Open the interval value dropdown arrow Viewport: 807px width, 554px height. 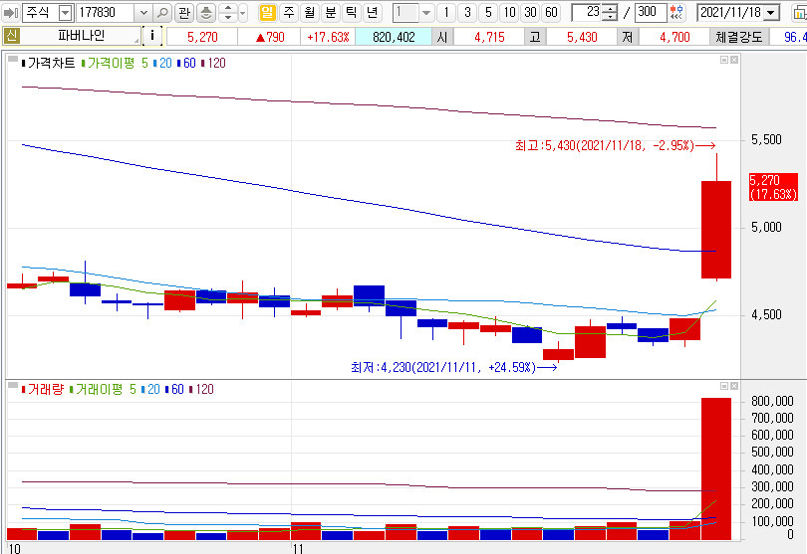[x=426, y=12]
